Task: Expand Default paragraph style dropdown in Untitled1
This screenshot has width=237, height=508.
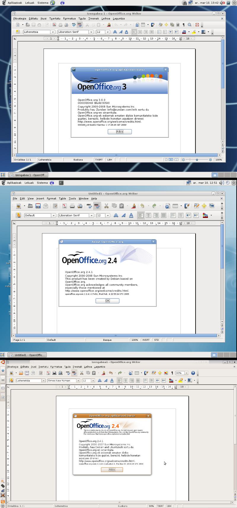Action: (x=54, y=216)
